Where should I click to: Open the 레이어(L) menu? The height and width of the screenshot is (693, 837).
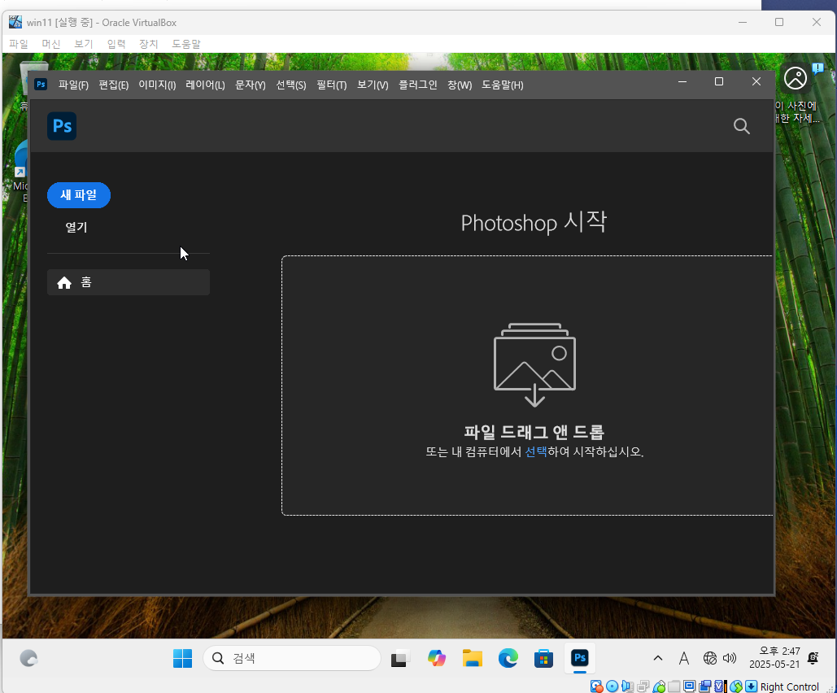[205, 85]
